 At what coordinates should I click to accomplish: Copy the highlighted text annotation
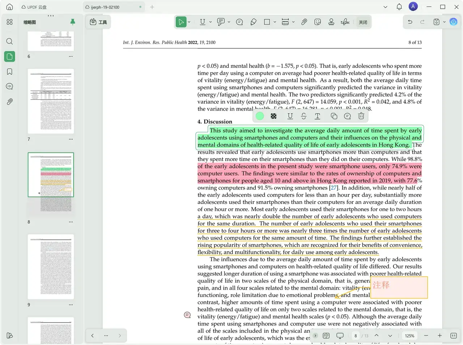click(x=334, y=116)
